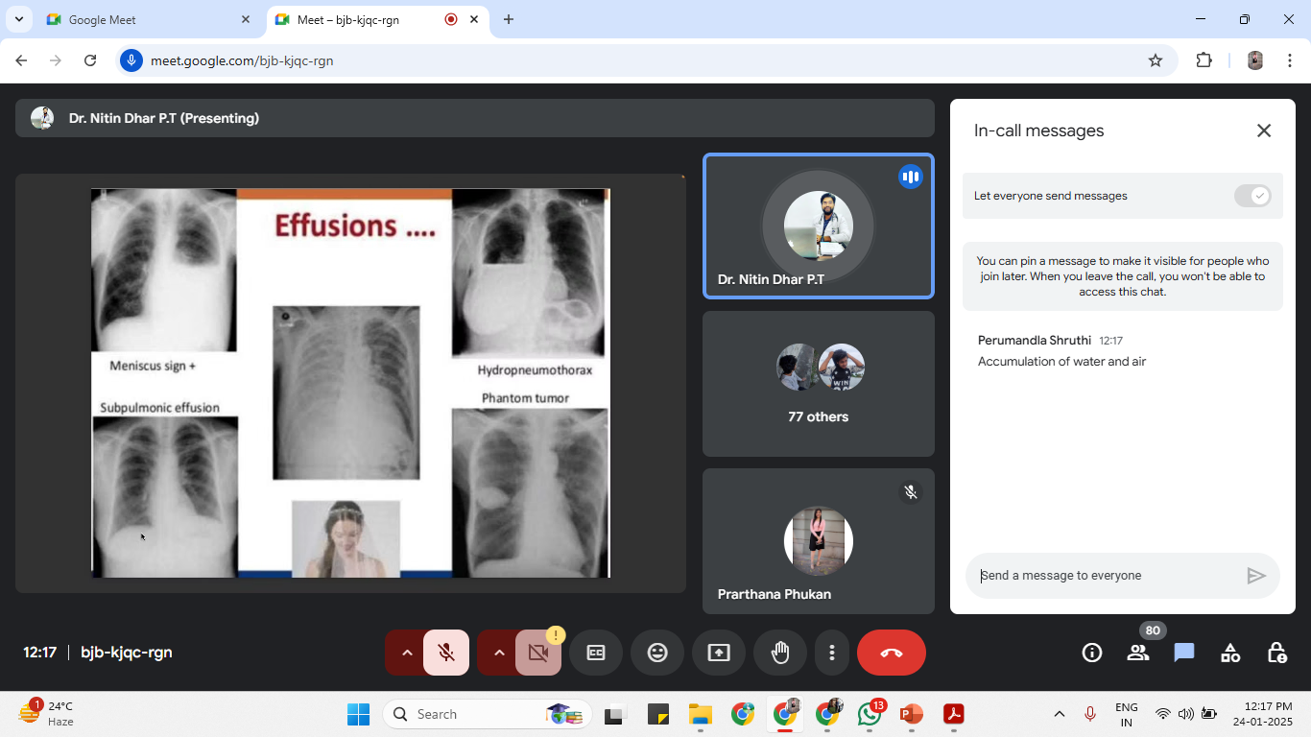Click the bjb-kjqc-rgn meeting code
This screenshot has width=1311, height=737.
(127, 653)
